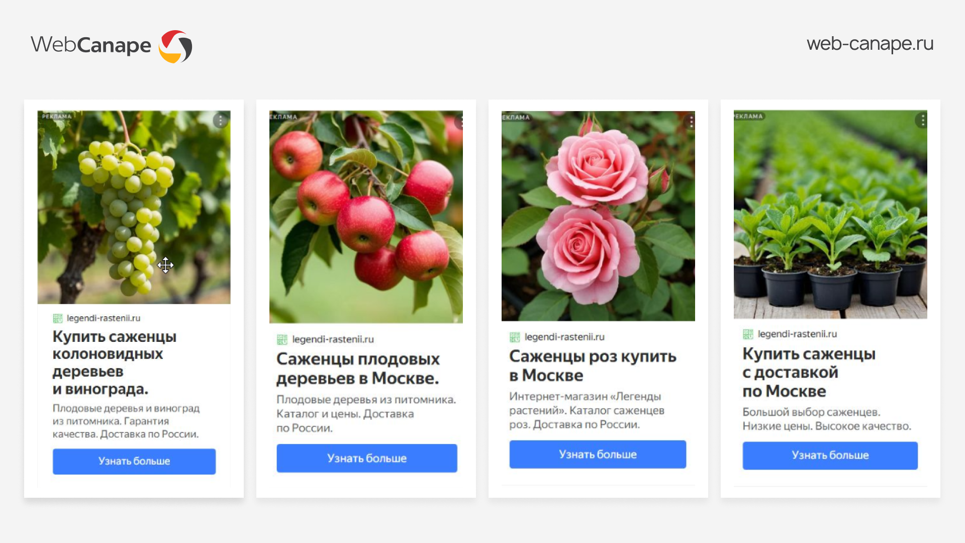Click "Узнать больше" under the roses ad
Screen dimensions: 965x543
coord(598,455)
